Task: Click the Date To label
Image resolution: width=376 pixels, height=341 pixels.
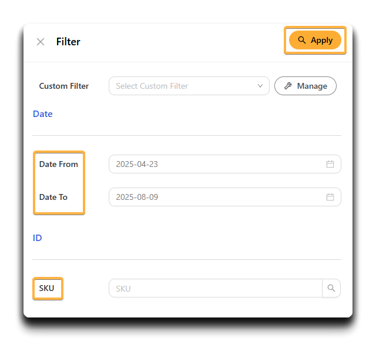Action: point(53,197)
